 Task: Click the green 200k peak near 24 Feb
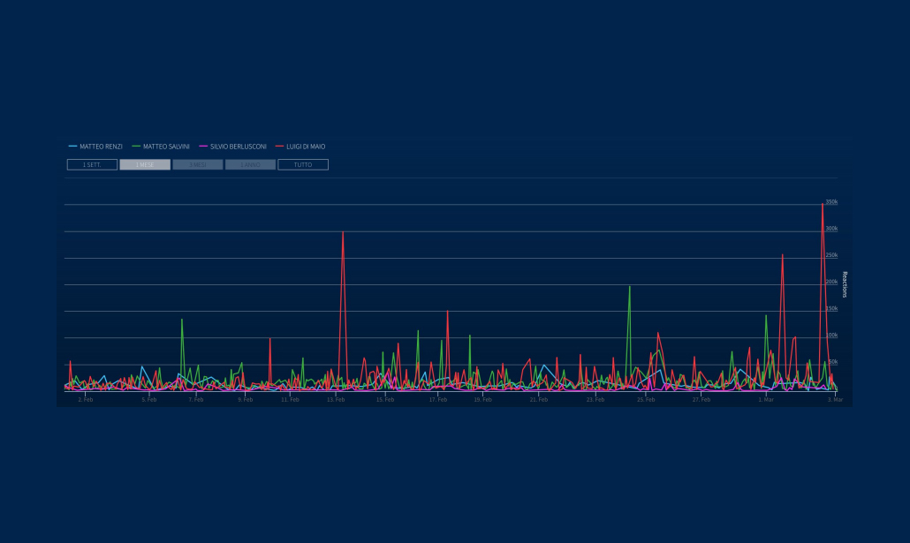[629, 287]
